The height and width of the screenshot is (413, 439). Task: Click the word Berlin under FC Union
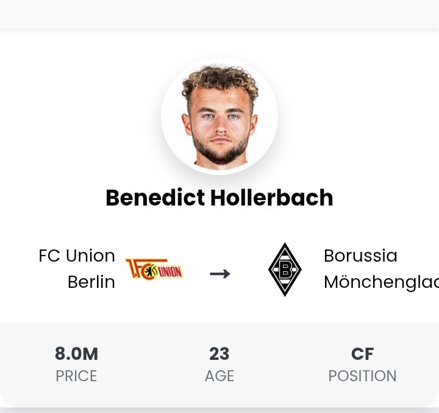click(x=91, y=282)
